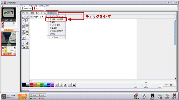Choose the straight line tool
Viewport: 179px width, 100px height.
[24, 24]
